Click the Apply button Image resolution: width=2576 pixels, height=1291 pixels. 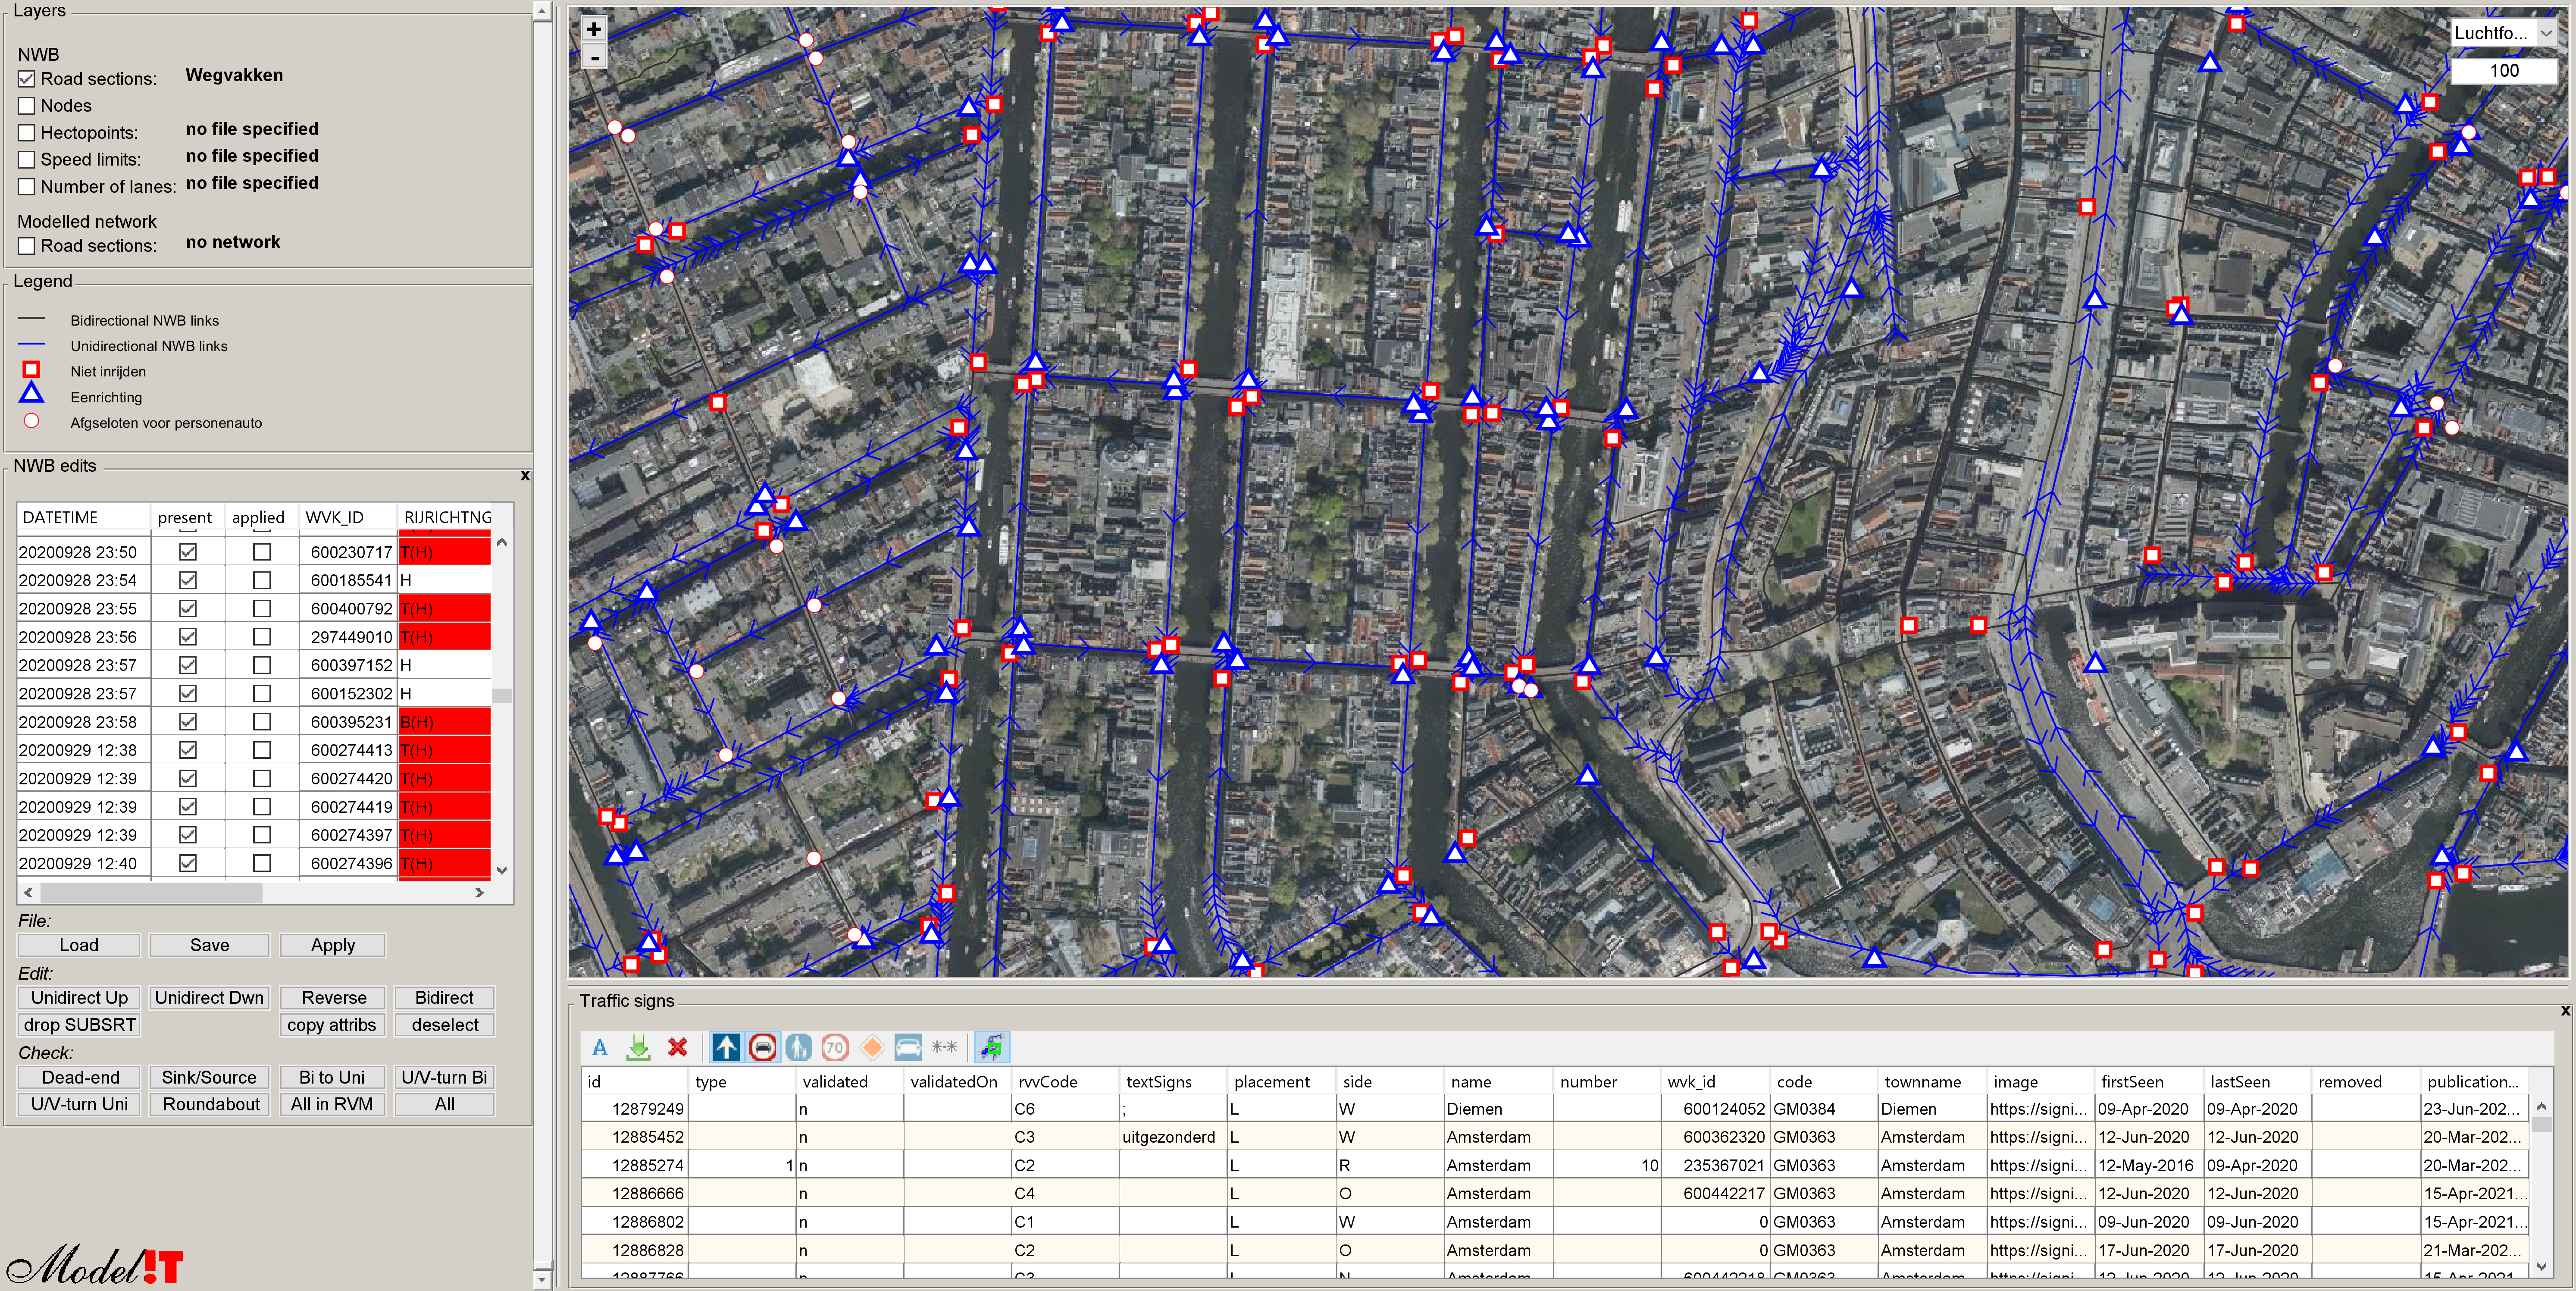pos(333,945)
